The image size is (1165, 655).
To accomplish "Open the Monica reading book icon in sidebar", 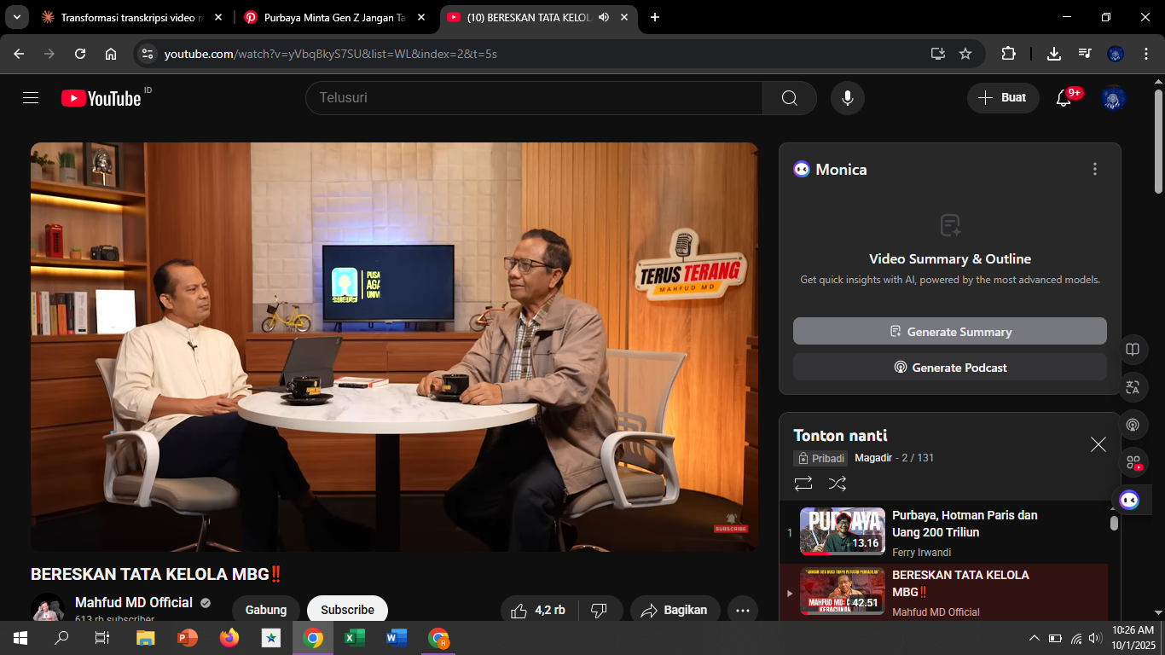I will [1133, 350].
